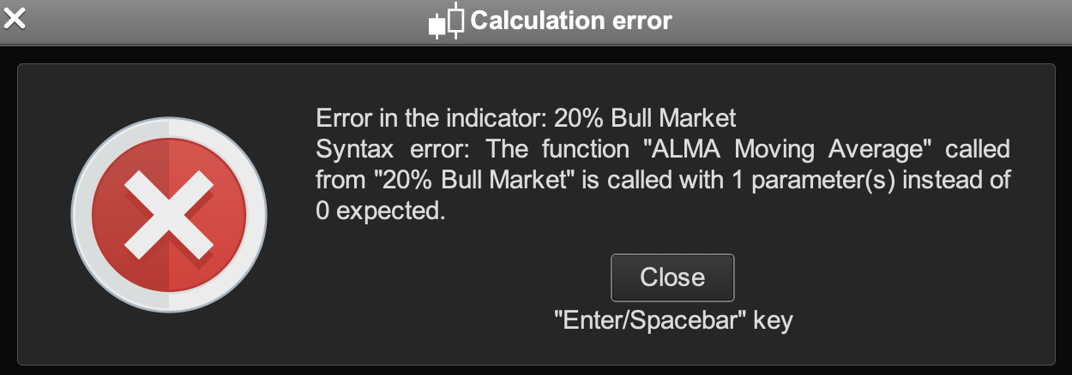The height and width of the screenshot is (375, 1072).
Task: Select "20% Bull Market" on the first line
Action: tap(646, 117)
